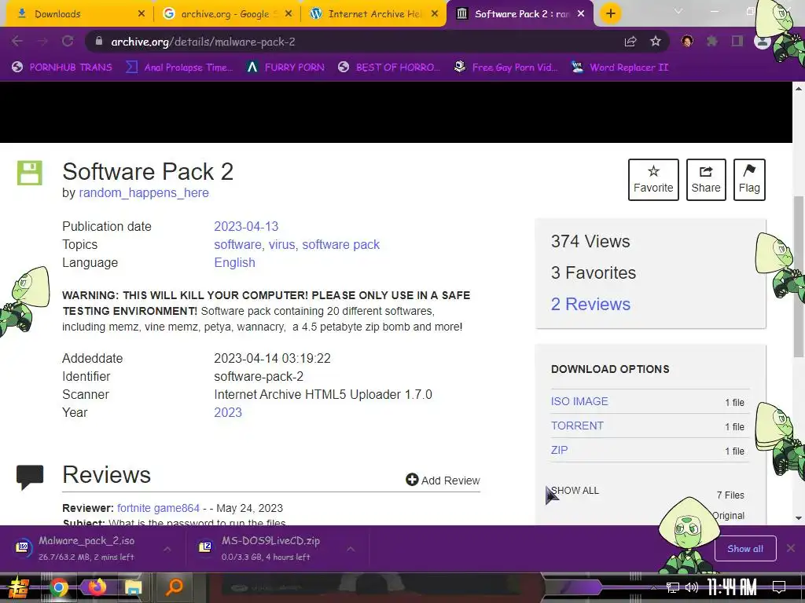This screenshot has width=805, height=603.
Task: Open the 2 Reviews link
Action: (590, 304)
